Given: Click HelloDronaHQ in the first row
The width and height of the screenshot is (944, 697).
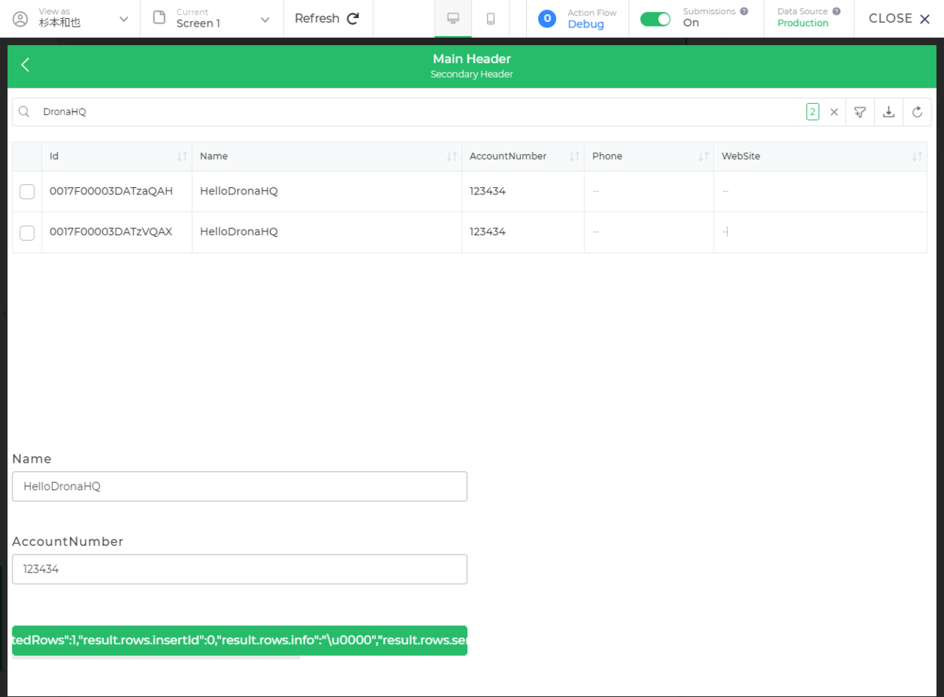Looking at the screenshot, I should coord(239,191).
